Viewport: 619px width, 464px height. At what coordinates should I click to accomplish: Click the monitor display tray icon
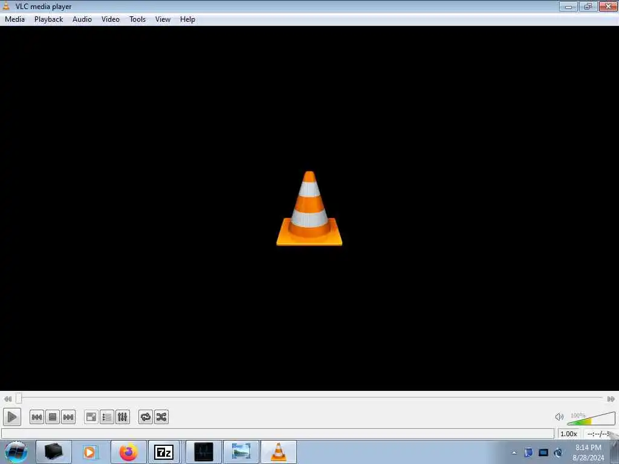click(x=543, y=453)
